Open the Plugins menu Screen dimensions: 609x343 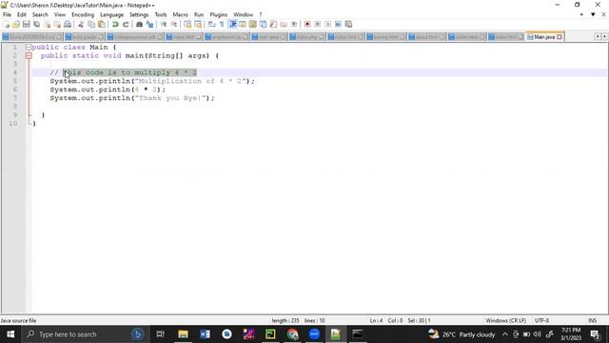pos(218,14)
